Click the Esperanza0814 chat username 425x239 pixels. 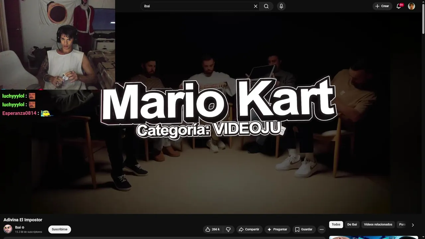19,113
